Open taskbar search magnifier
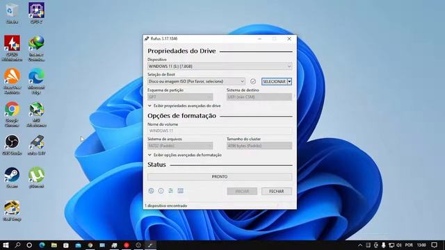The image size is (445, 250). point(17,245)
